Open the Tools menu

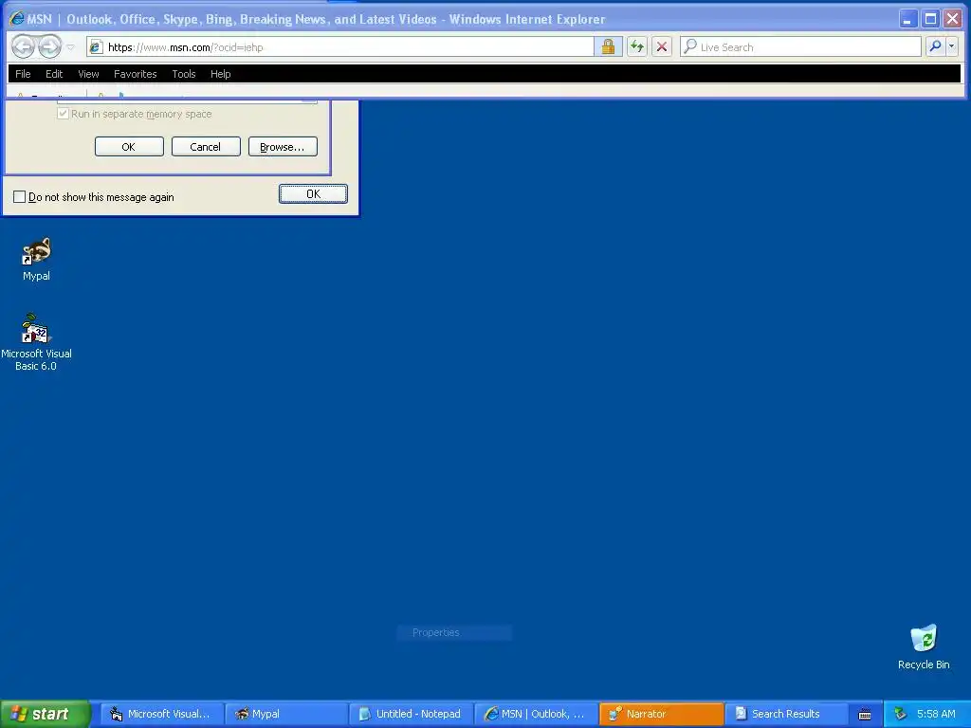point(184,74)
